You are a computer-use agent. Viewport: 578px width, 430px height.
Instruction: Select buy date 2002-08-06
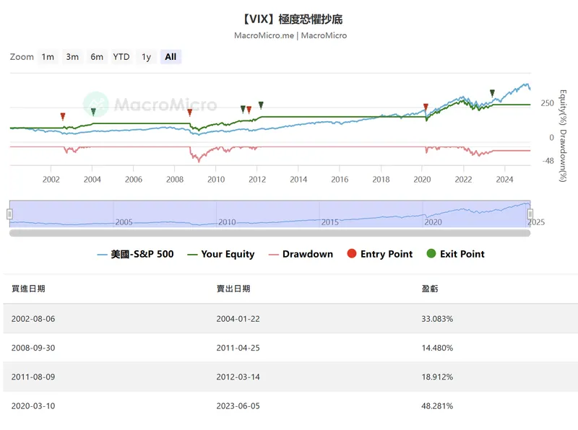coord(33,319)
